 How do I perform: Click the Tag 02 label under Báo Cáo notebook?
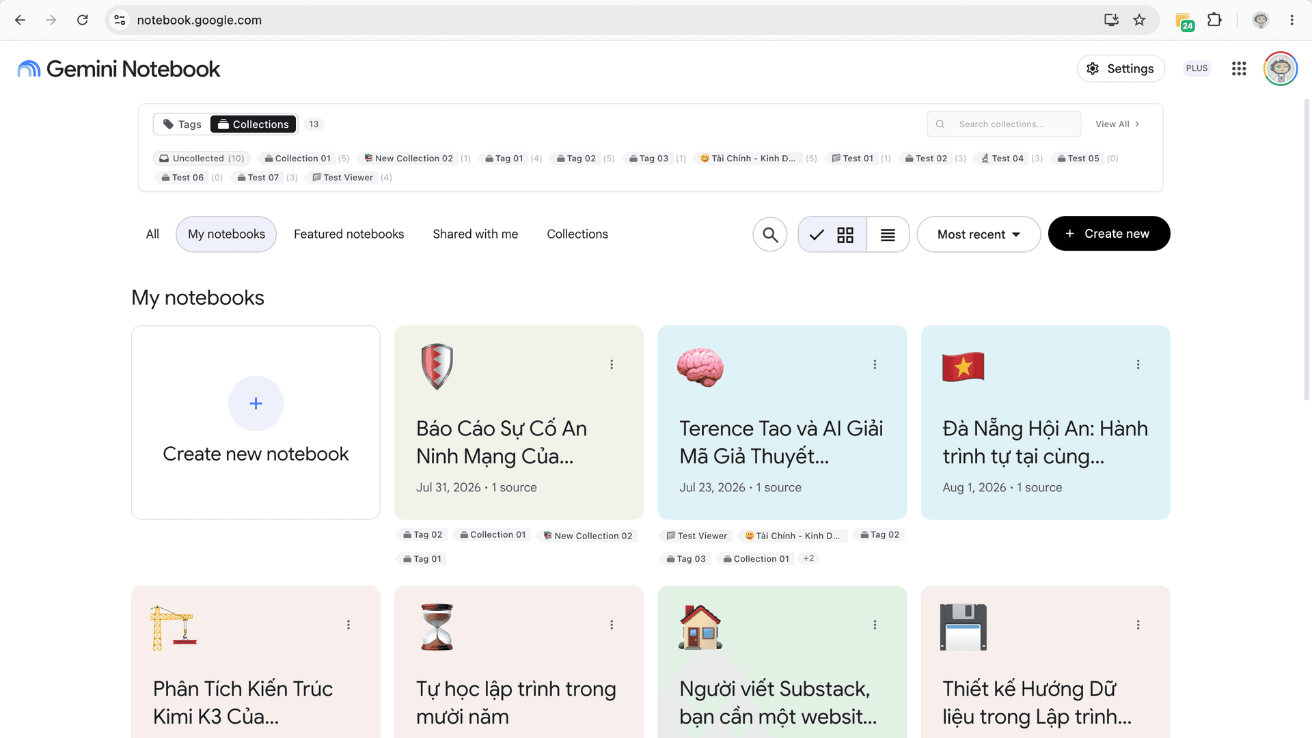(423, 535)
